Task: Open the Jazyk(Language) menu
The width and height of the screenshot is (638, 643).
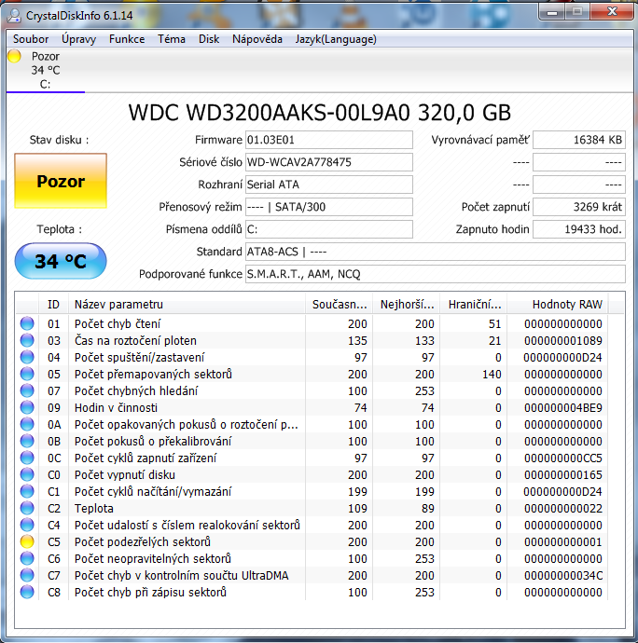Action: 336,39
